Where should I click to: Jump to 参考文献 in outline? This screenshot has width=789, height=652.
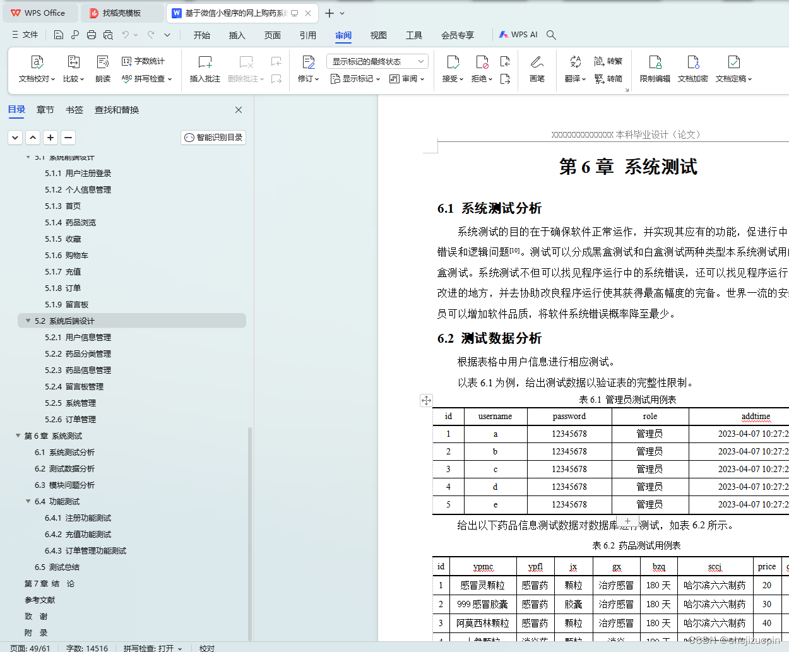(x=40, y=600)
